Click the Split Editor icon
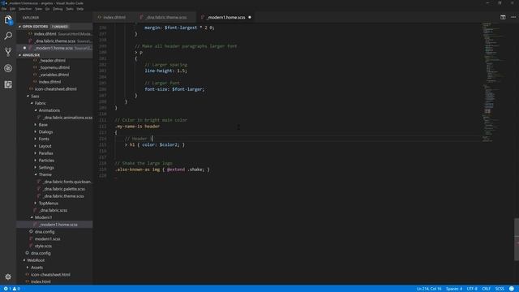Viewport: 519px width, 292px height. click(503, 17)
